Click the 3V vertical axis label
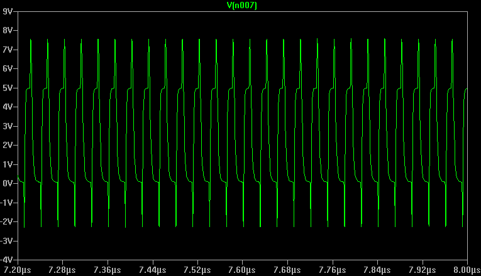Screen dimensions: 481x276 8,126
